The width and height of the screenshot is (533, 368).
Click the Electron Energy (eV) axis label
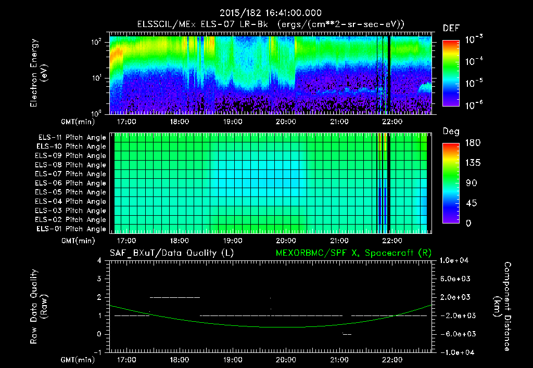39,73
